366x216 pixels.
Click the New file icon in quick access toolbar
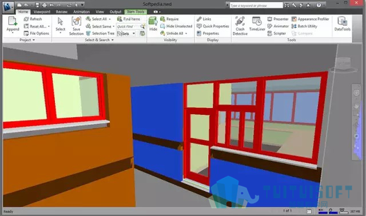point(19,5)
